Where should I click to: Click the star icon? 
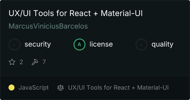click(x=12, y=62)
